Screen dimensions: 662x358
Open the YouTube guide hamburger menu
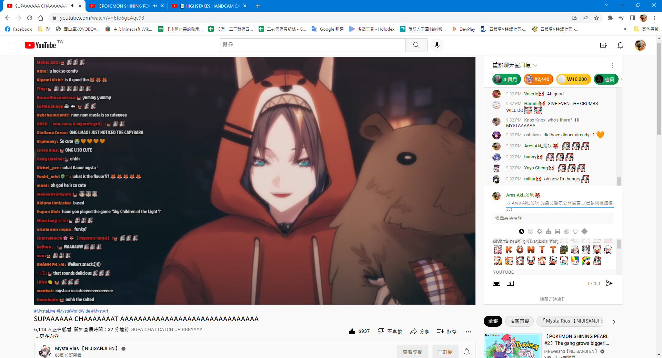coord(12,45)
